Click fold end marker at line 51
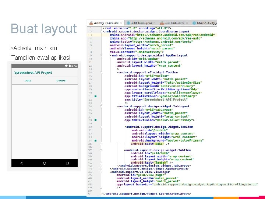The image size is (265, 199). [101, 194]
